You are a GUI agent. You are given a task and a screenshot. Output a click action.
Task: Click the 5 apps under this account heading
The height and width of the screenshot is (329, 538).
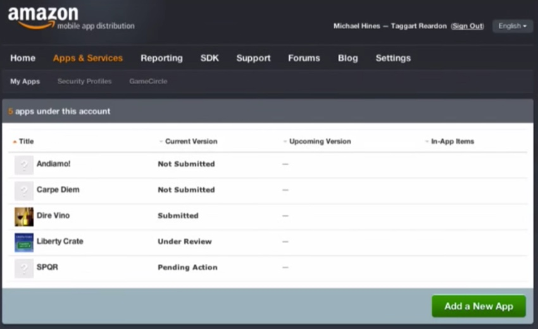coord(59,111)
